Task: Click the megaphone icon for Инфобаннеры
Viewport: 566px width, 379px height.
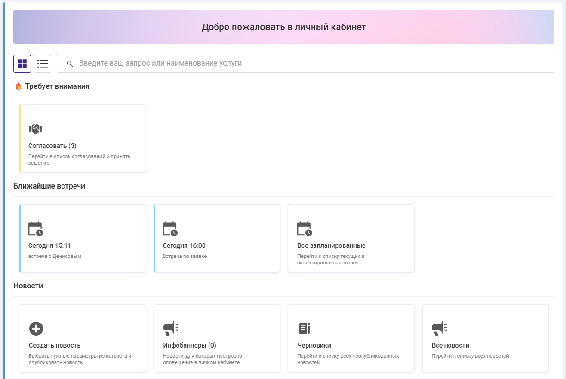Action: 170,329
